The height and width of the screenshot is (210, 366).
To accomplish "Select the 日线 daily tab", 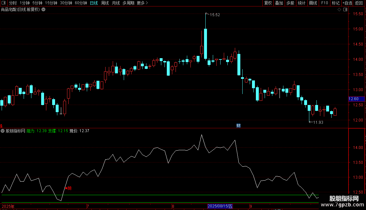I will [x=94, y=3].
